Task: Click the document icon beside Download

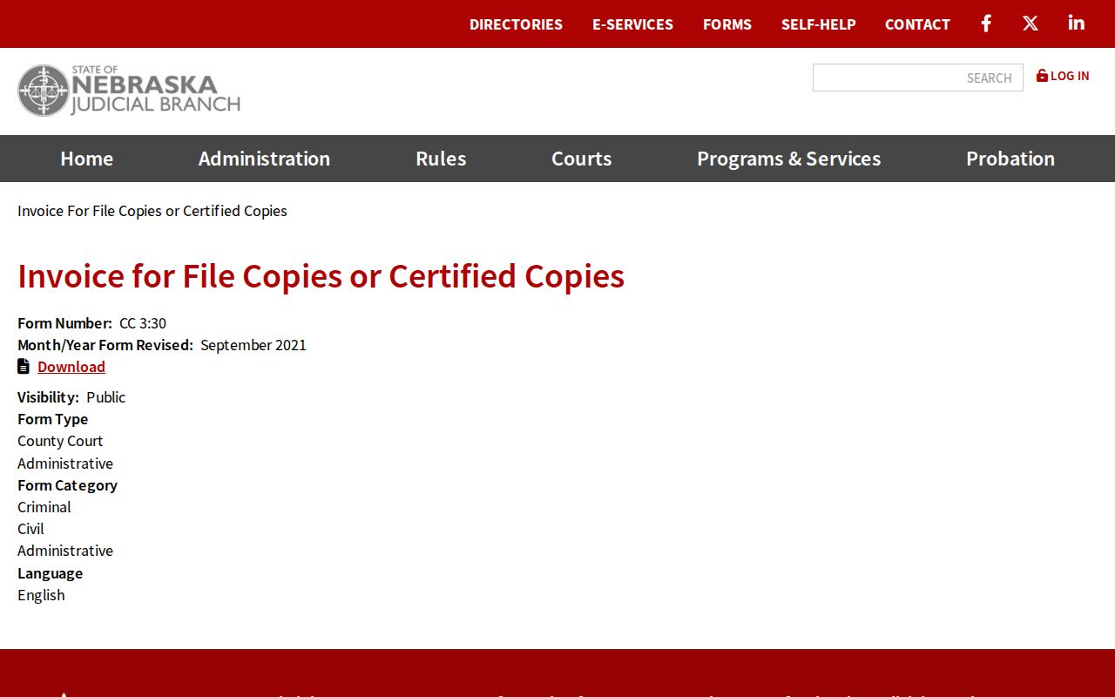Action: click(24, 366)
